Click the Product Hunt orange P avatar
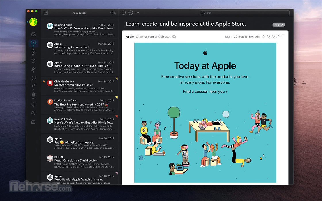Image resolution: width=322 pixels, height=201 pixels. [x=50, y=102]
